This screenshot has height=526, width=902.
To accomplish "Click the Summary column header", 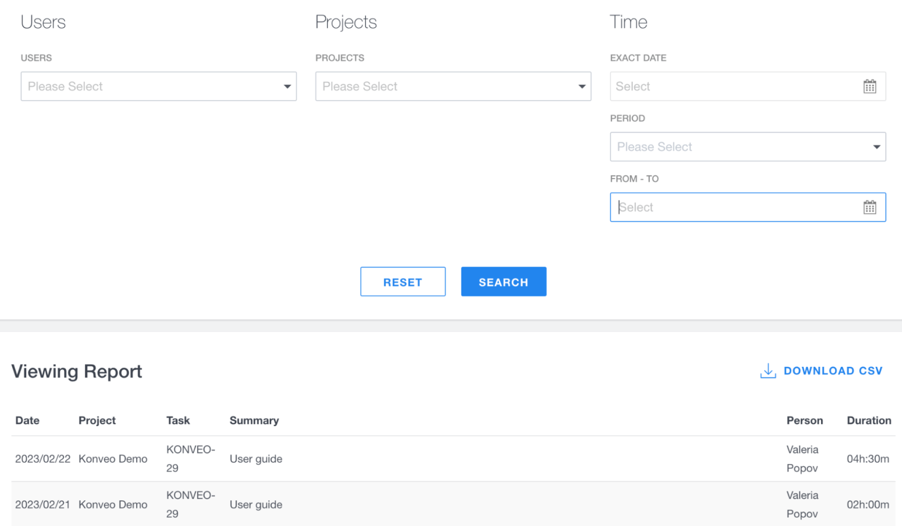I will tap(254, 420).
